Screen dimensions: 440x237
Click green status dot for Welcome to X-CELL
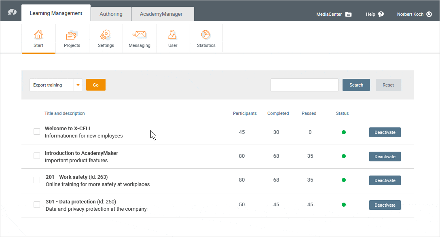click(343, 132)
